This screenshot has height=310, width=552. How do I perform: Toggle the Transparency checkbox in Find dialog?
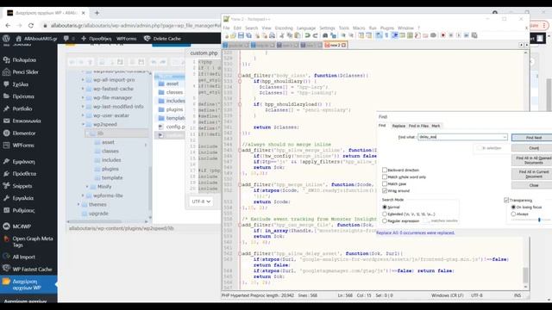point(506,200)
